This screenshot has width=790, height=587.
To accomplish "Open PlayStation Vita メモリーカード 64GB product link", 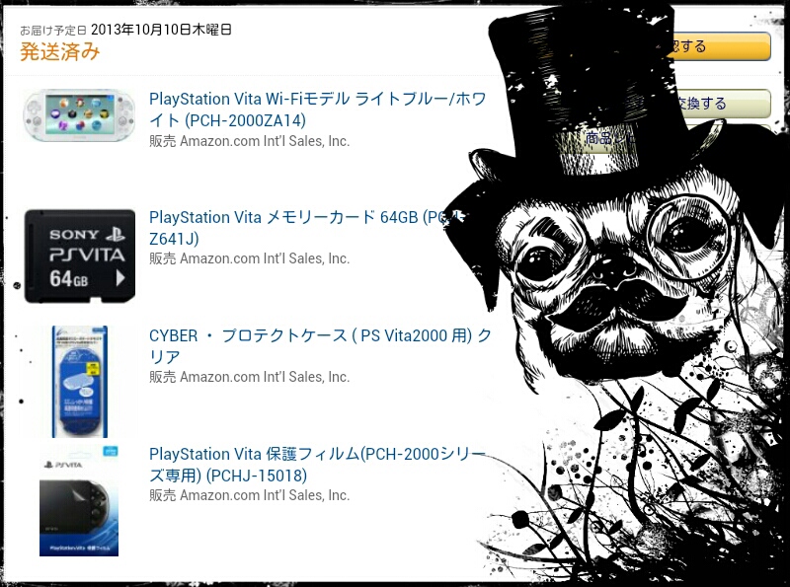I will pyautogui.click(x=306, y=228).
